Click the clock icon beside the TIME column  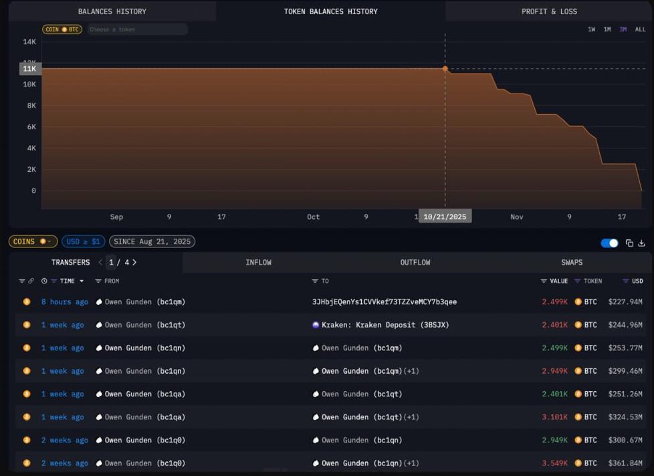coord(44,281)
